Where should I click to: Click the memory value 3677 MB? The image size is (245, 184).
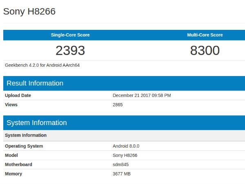(122, 174)
